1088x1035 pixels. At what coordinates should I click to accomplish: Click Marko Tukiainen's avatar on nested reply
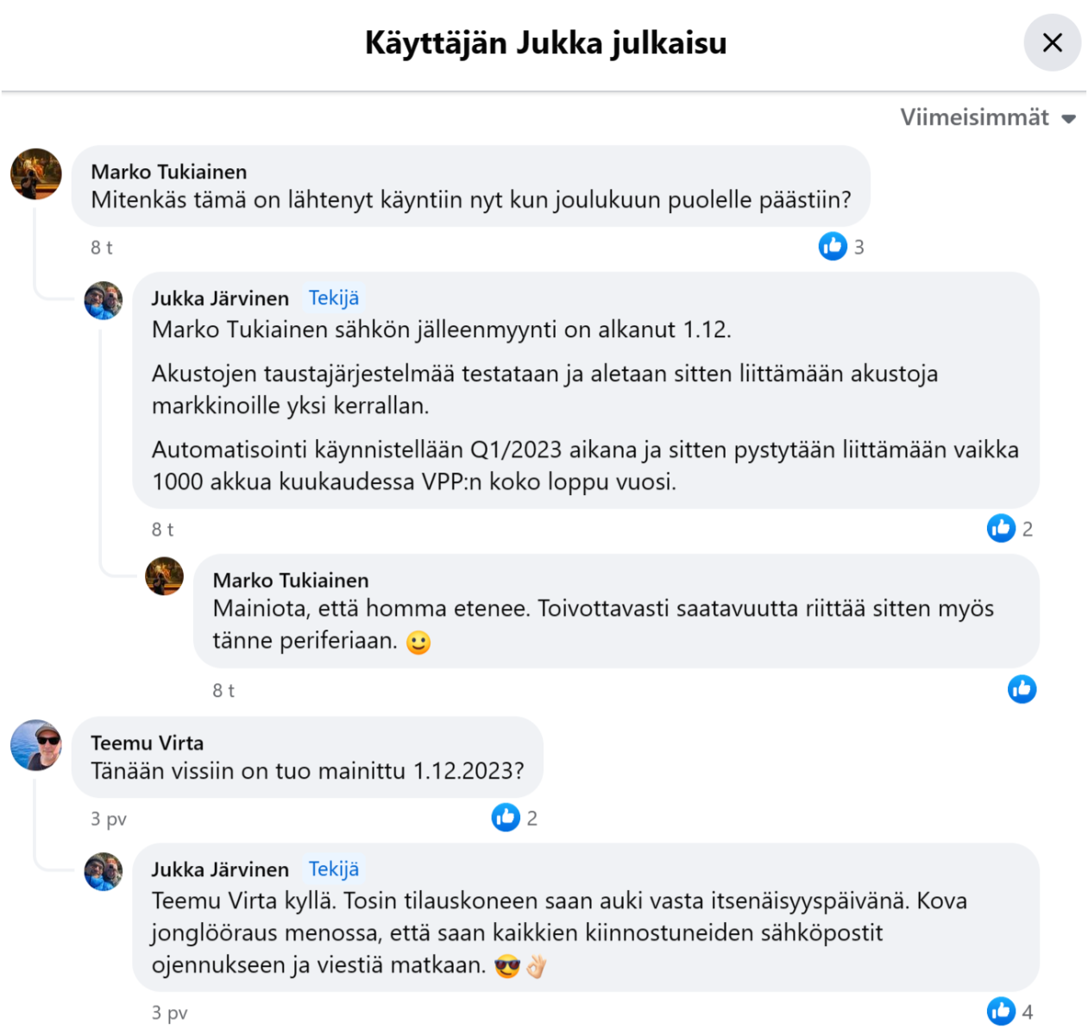164,576
